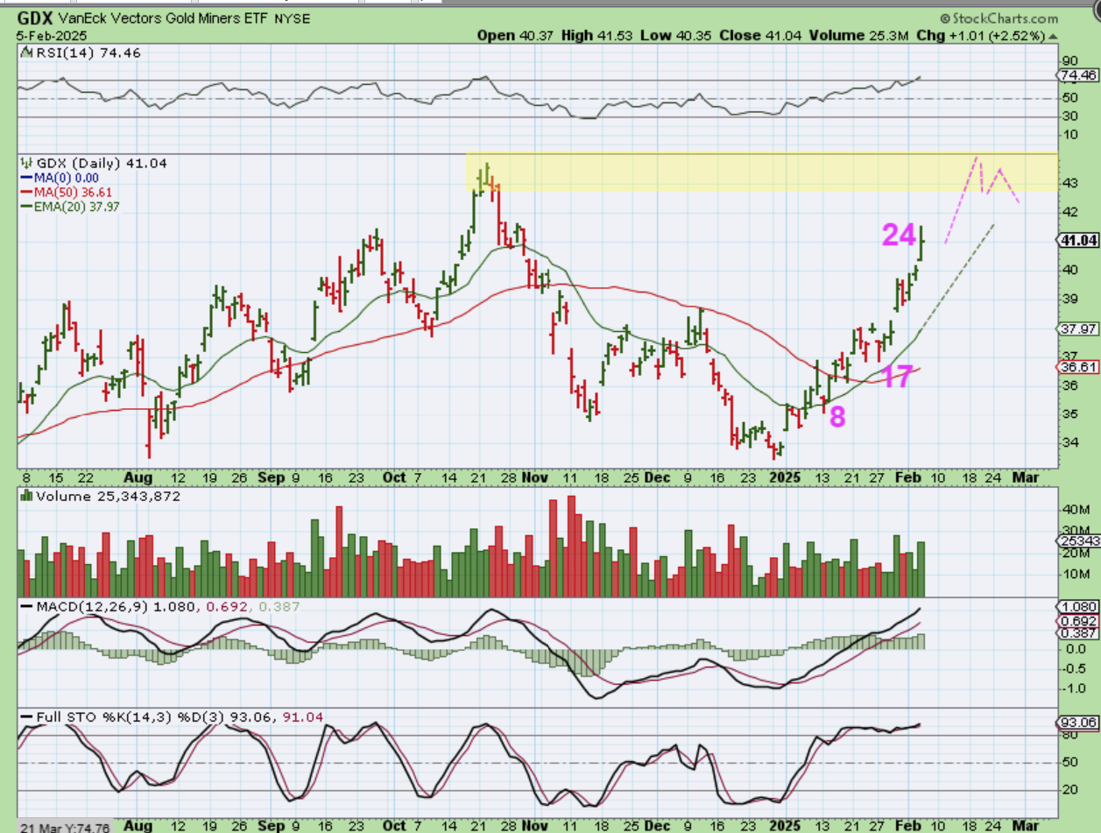Viewport: 1101px width, 833px height.
Task: Click the 93.06 tag on stochastic axis
Action: point(1078,724)
